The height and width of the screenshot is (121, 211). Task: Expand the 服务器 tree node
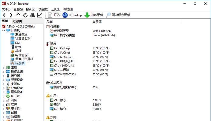tap(4, 76)
